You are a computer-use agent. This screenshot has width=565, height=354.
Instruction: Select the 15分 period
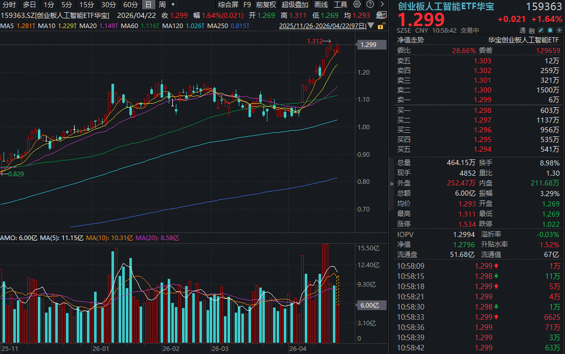86,5
